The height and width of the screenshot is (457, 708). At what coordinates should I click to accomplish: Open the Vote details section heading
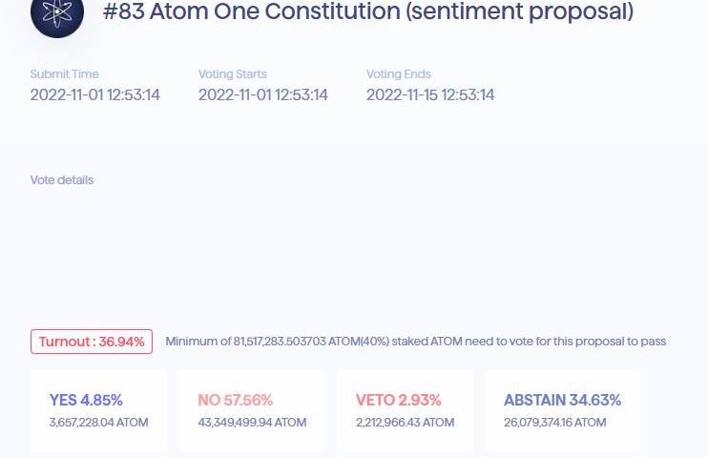coord(62,180)
